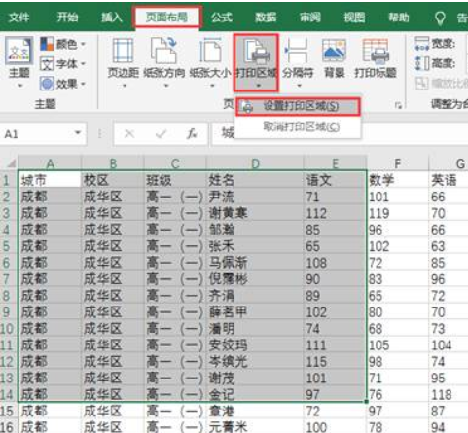Select header cell 校区

click(113, 180)
